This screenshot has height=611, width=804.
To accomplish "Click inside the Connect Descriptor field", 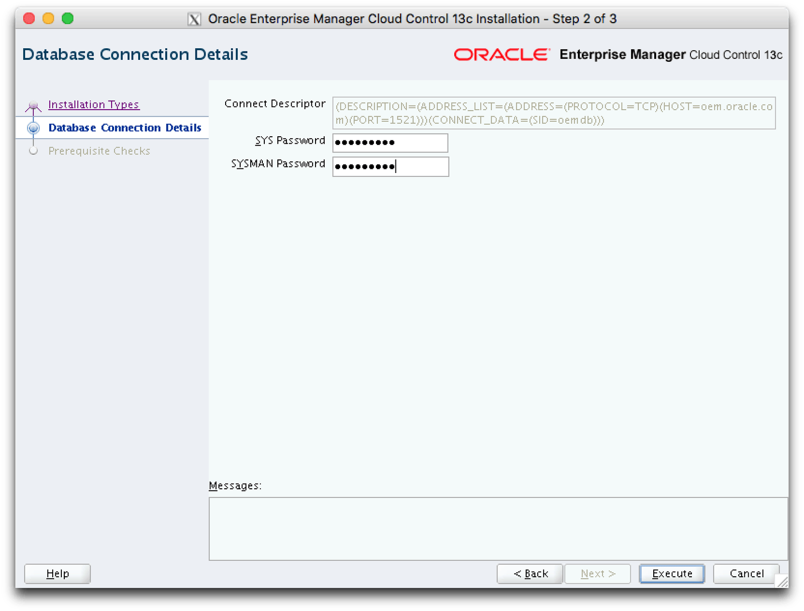I will tap(554, 113).
